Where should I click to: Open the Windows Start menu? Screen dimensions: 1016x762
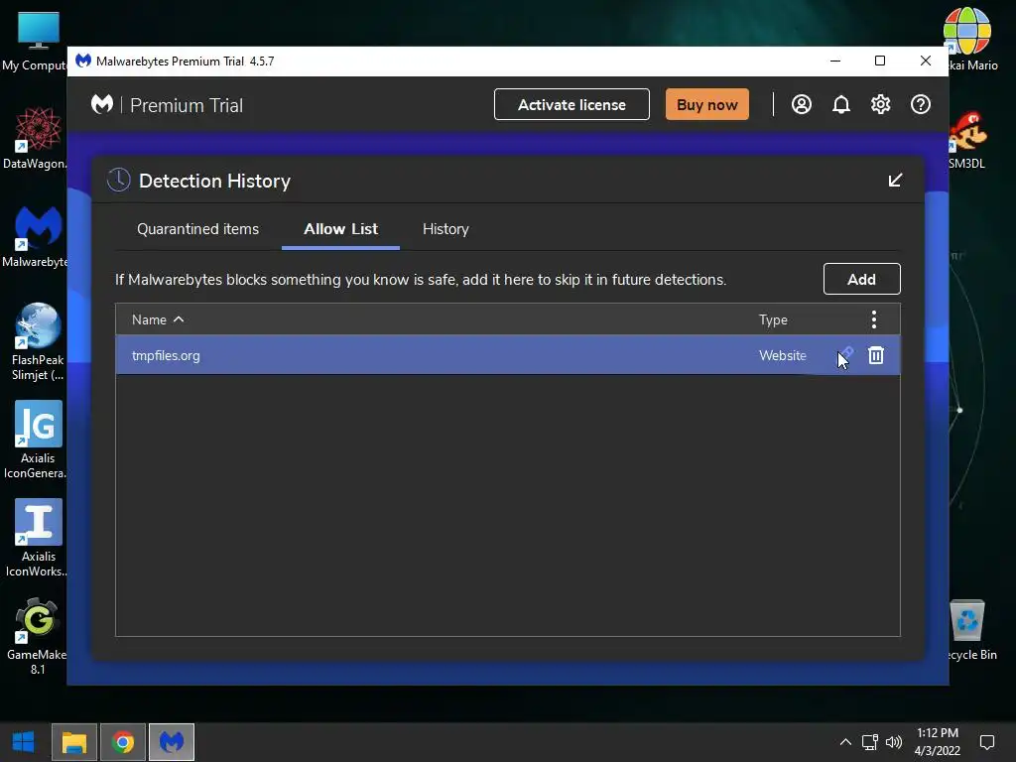point(24,742)
